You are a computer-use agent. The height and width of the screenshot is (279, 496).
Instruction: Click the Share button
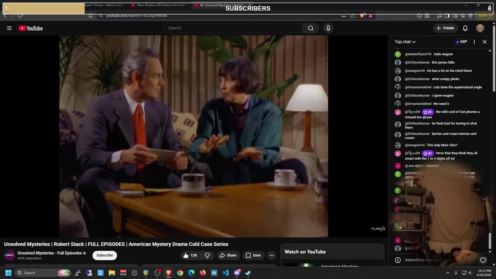(x=228, y=255)
